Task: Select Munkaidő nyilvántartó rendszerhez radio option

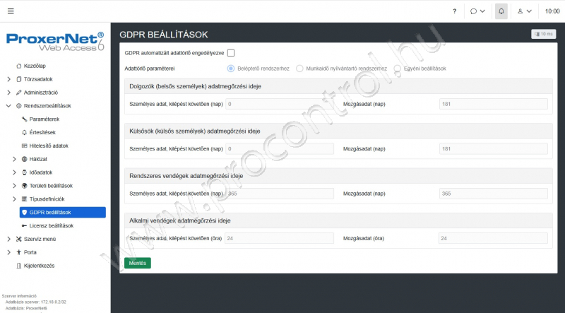Action: 300,69
